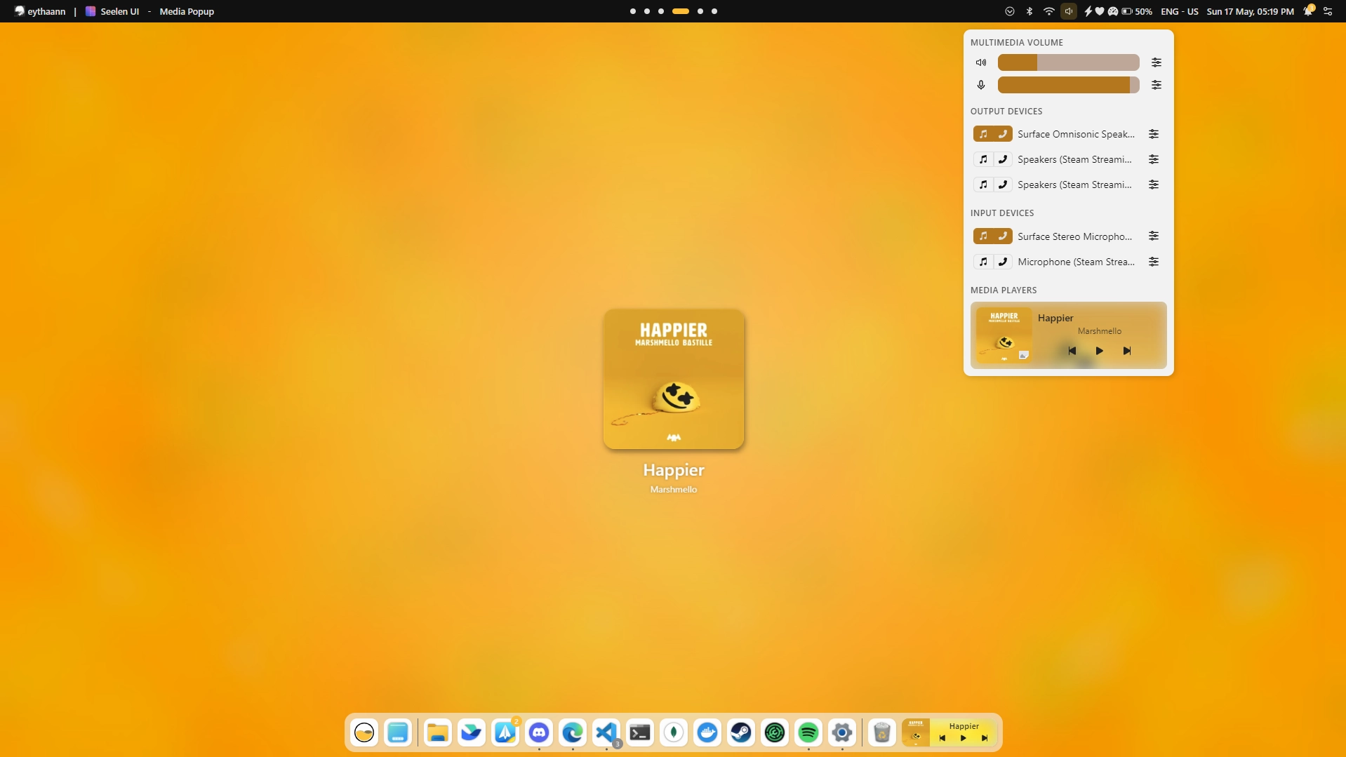Expand settings for second Speakers (Steam Streaming)
The image size is (1346, 757).
coord(1154,185)
